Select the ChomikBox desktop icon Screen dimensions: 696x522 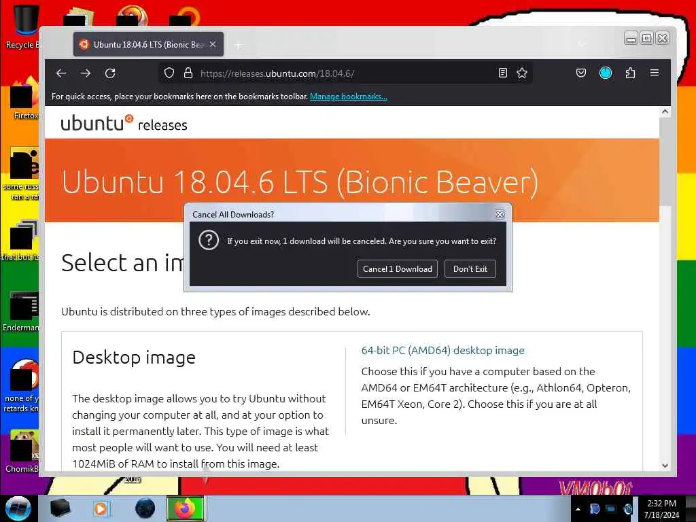pos(22,451)
